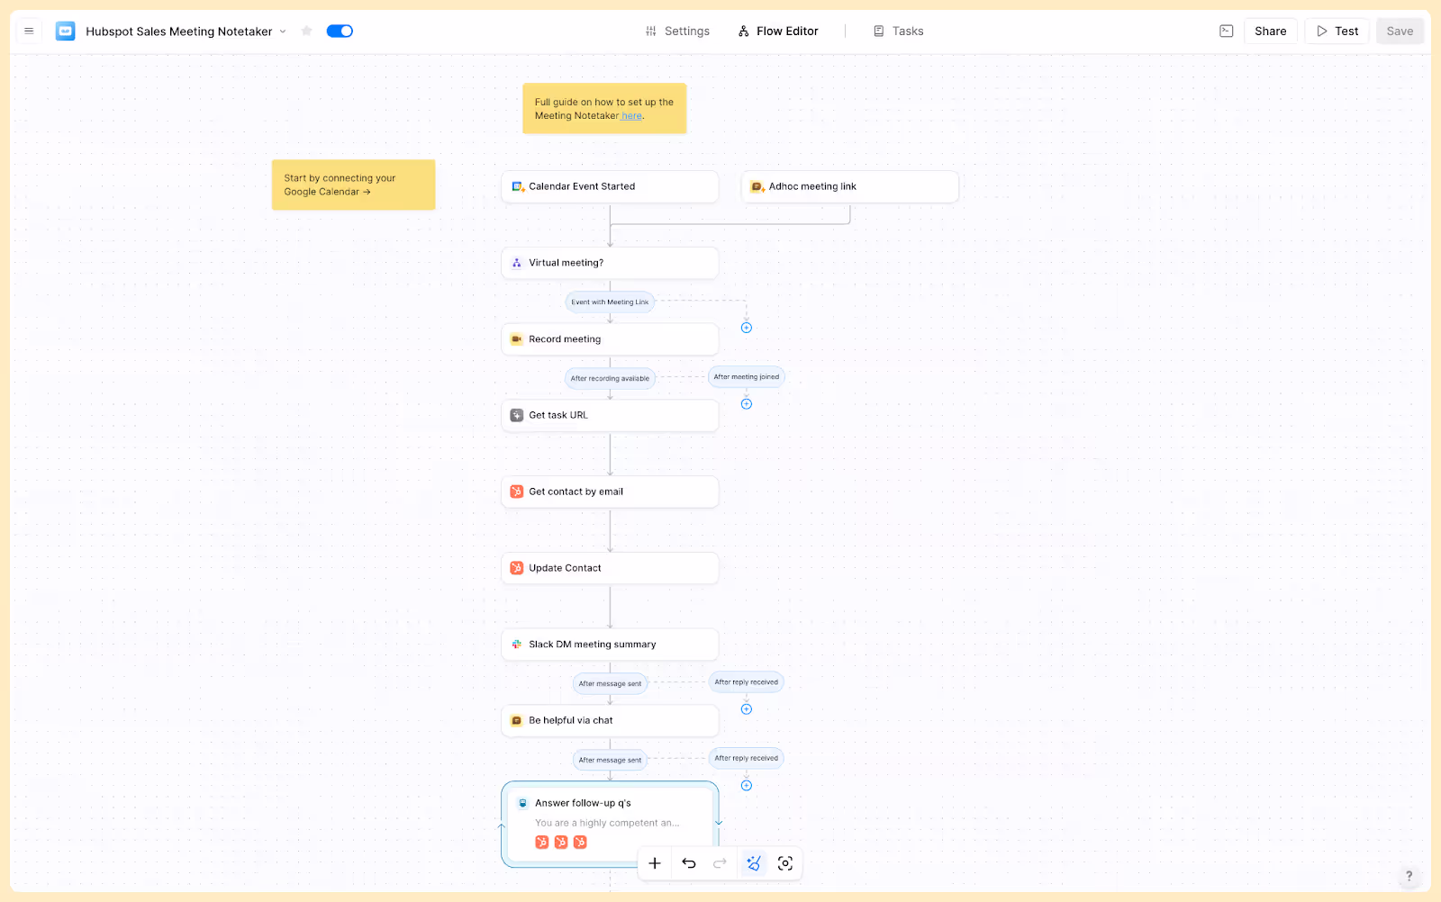Select the Google Calendar sticky note
The height and width of the screenshot is (902, 1441).
[353, 185]
